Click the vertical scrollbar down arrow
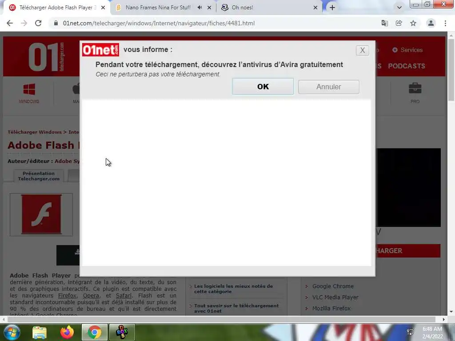Viewport: 455px width, 341px height. click(451, 312)
